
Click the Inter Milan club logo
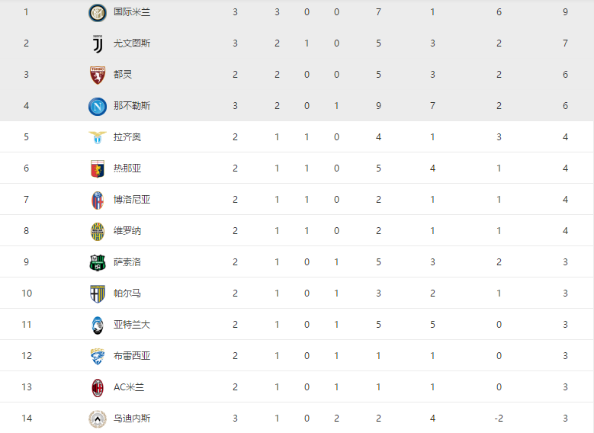click(x=98, y=13)
